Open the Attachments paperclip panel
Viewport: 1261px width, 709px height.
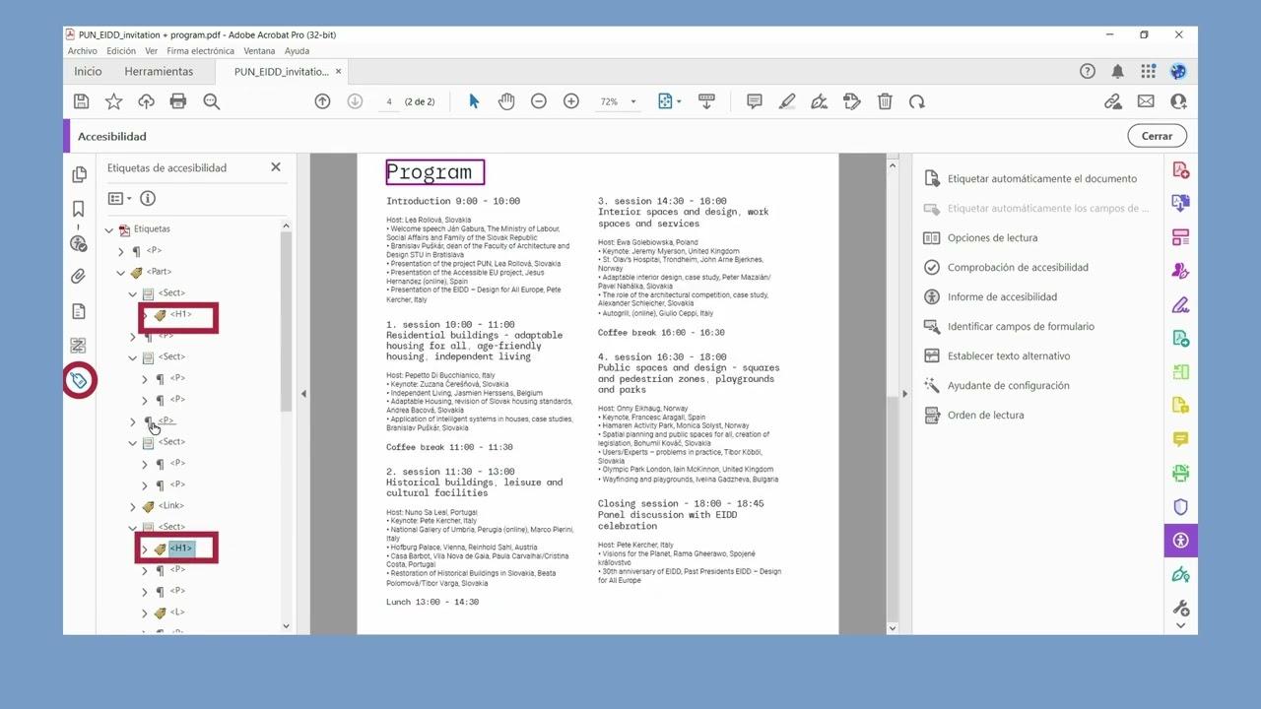pyautogui.click(x=79, y=277)
